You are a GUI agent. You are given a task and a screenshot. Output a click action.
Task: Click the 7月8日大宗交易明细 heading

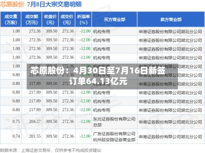(x=54, y=4)
